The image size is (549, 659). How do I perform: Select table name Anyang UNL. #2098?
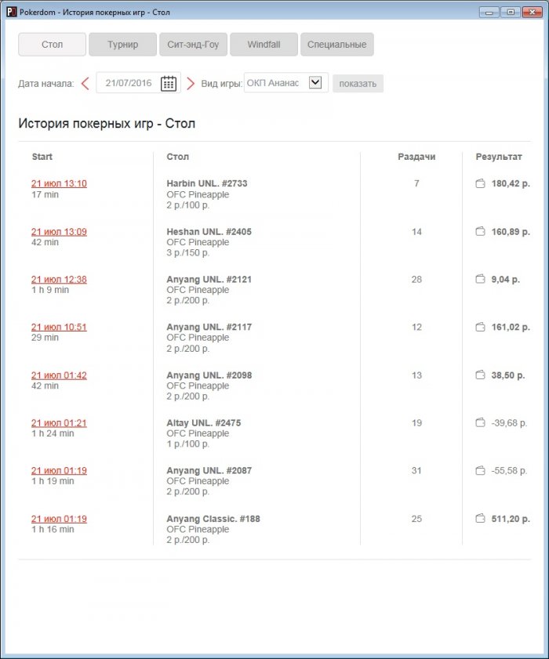coord(209,375)
